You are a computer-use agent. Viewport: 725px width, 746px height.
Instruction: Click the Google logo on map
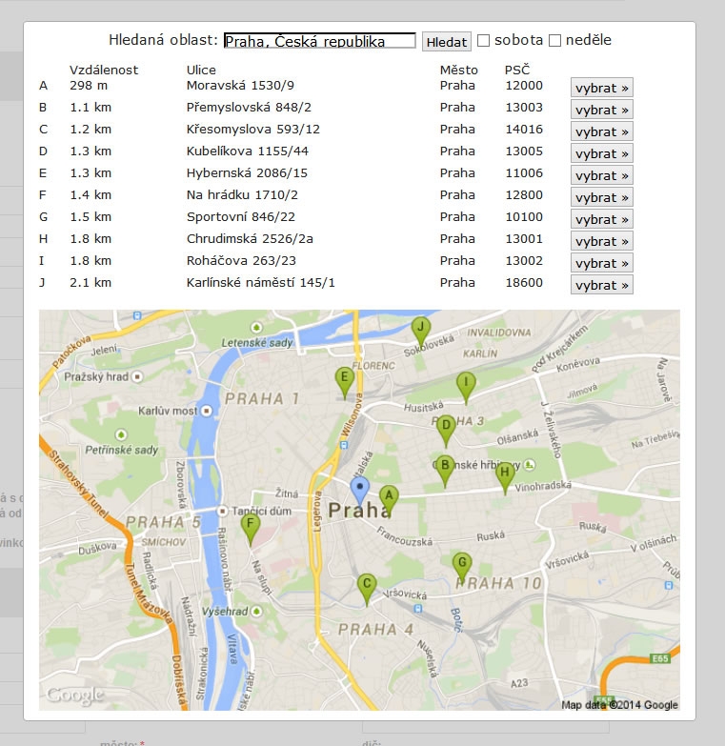(73, 696)
